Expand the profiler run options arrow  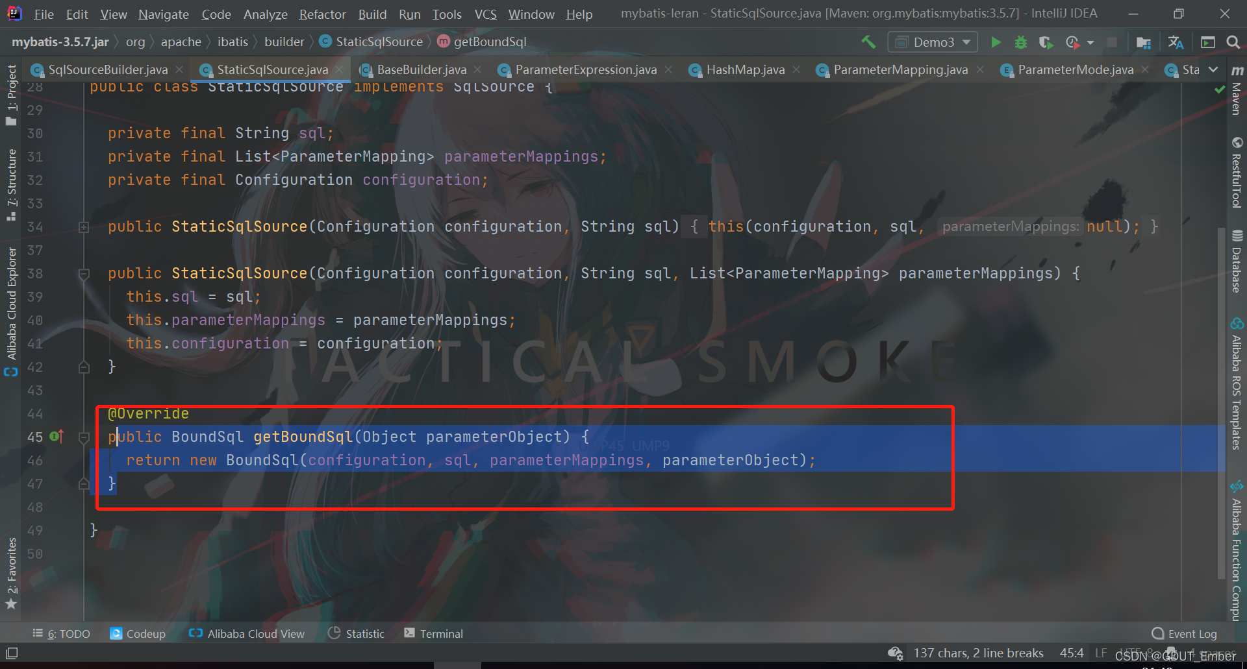click(x=1090, y=42)
